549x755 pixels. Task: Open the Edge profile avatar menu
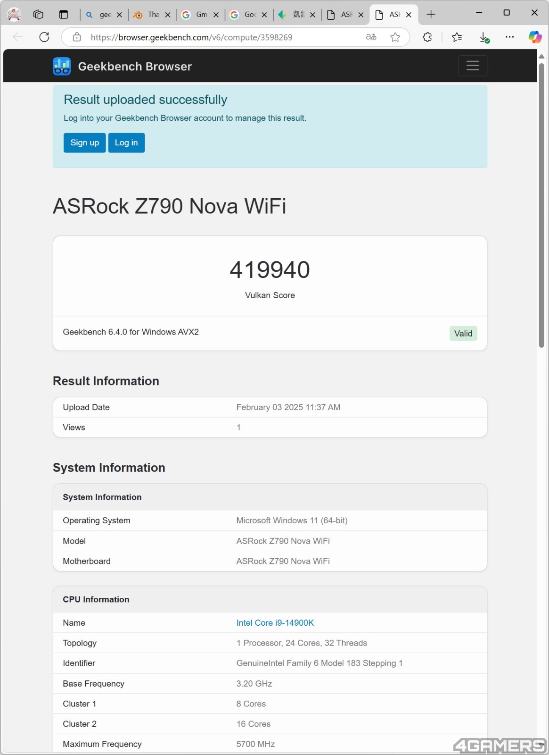14,14
